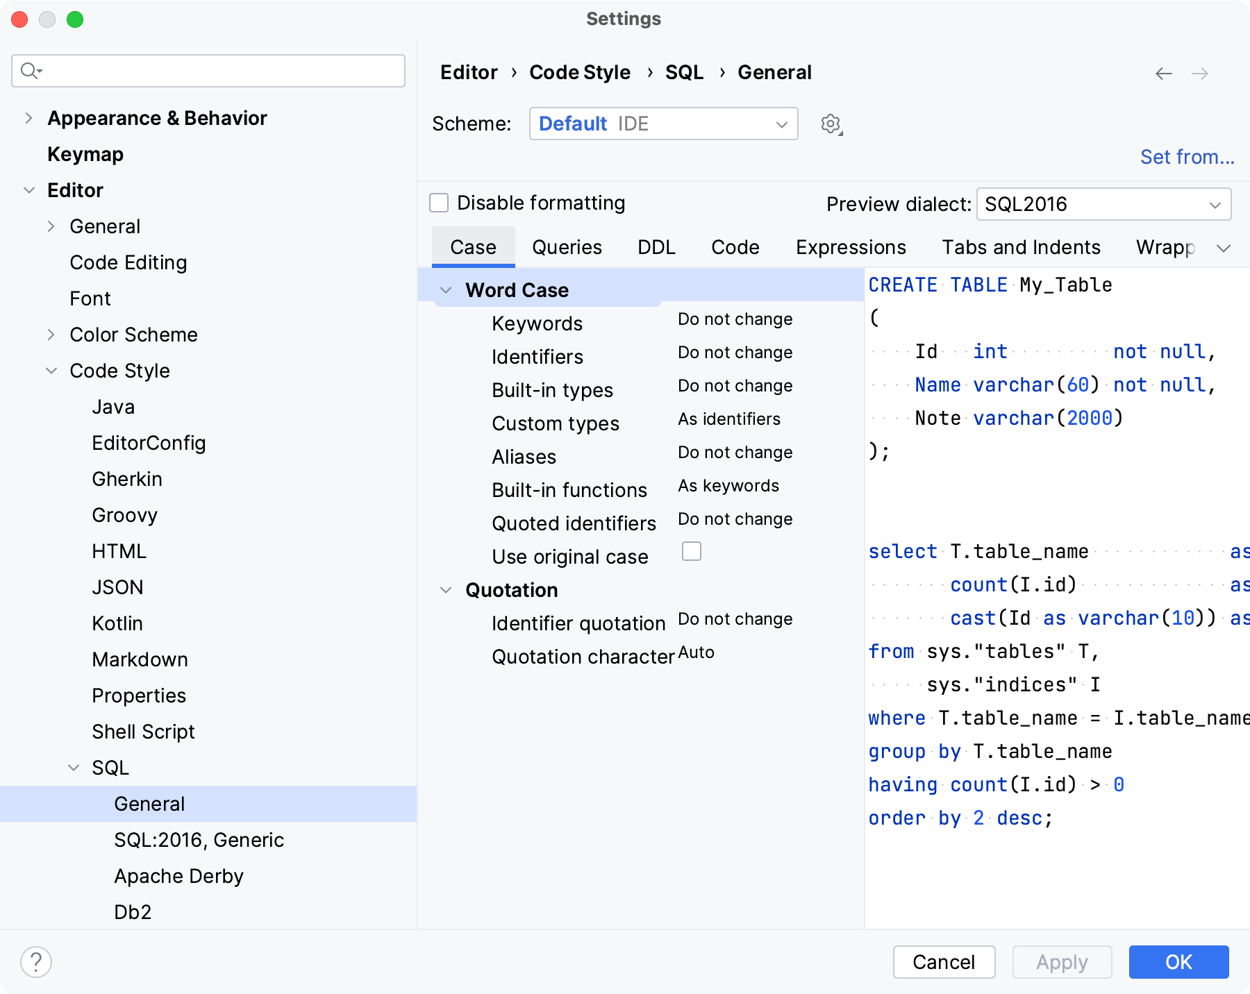Toggle the Use original case checkbox

[691, 551]
